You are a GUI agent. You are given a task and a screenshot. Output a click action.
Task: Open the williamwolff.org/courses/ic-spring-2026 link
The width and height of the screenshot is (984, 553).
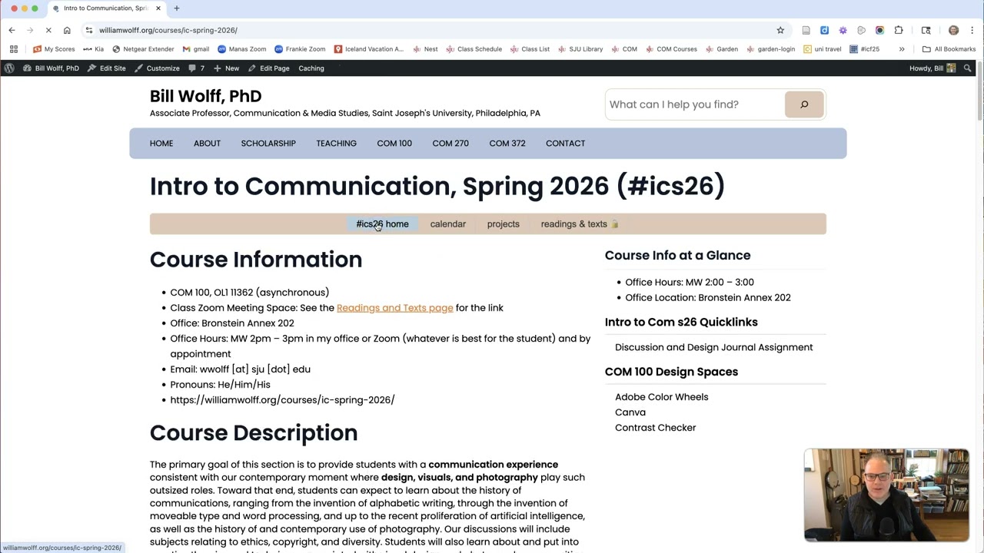[x=282, y=400]
